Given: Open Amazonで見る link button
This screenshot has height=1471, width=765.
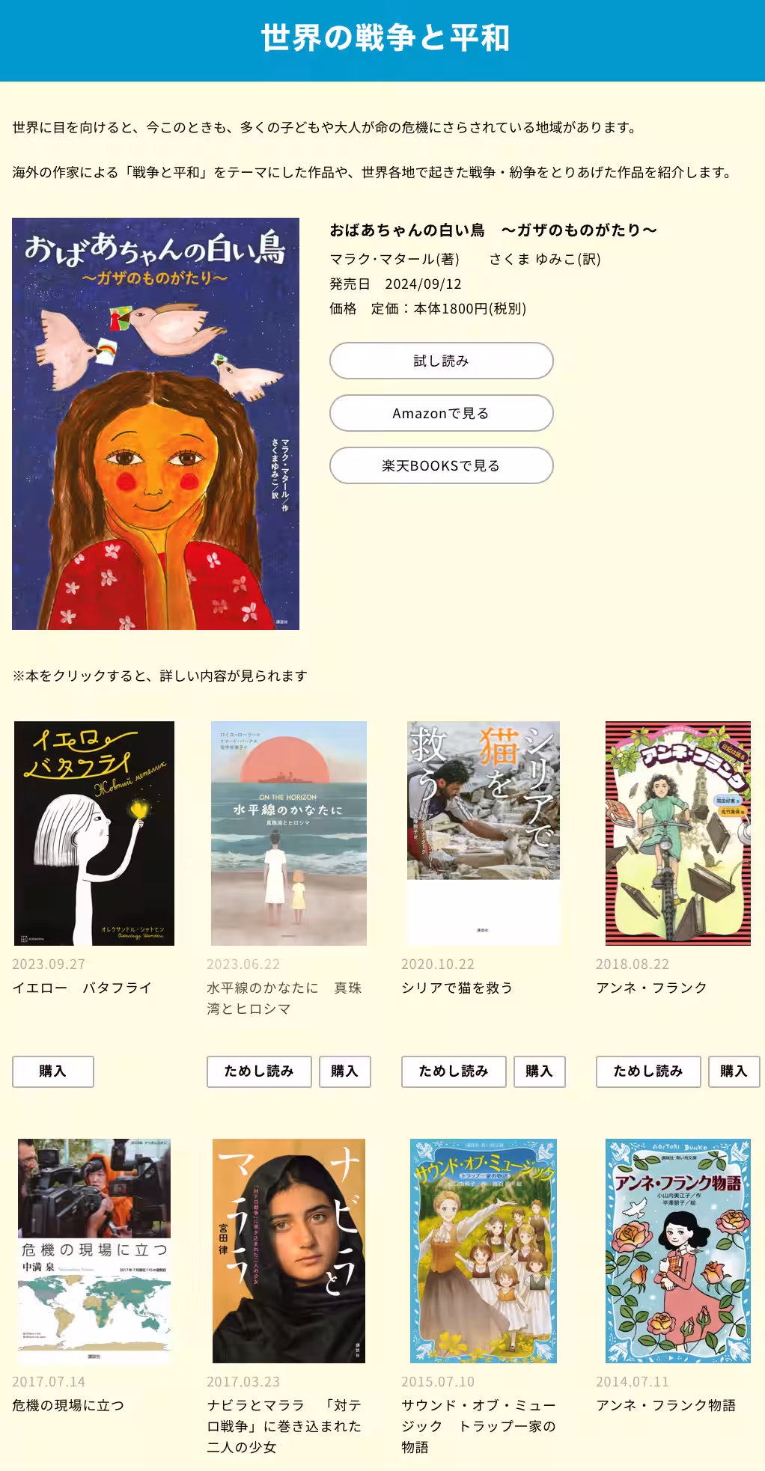Looking at the screenshot, I should pos(441,413).
